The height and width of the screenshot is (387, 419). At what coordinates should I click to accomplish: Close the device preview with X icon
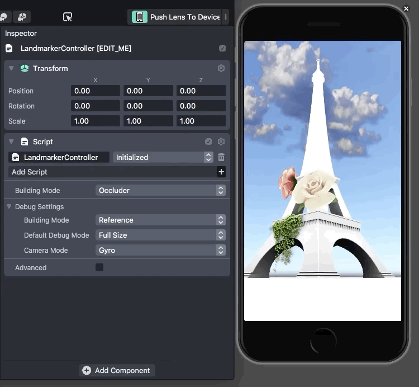click(x=406, y=8)
